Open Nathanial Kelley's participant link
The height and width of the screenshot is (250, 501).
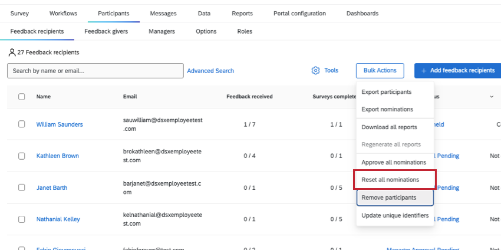coord(58,219)
